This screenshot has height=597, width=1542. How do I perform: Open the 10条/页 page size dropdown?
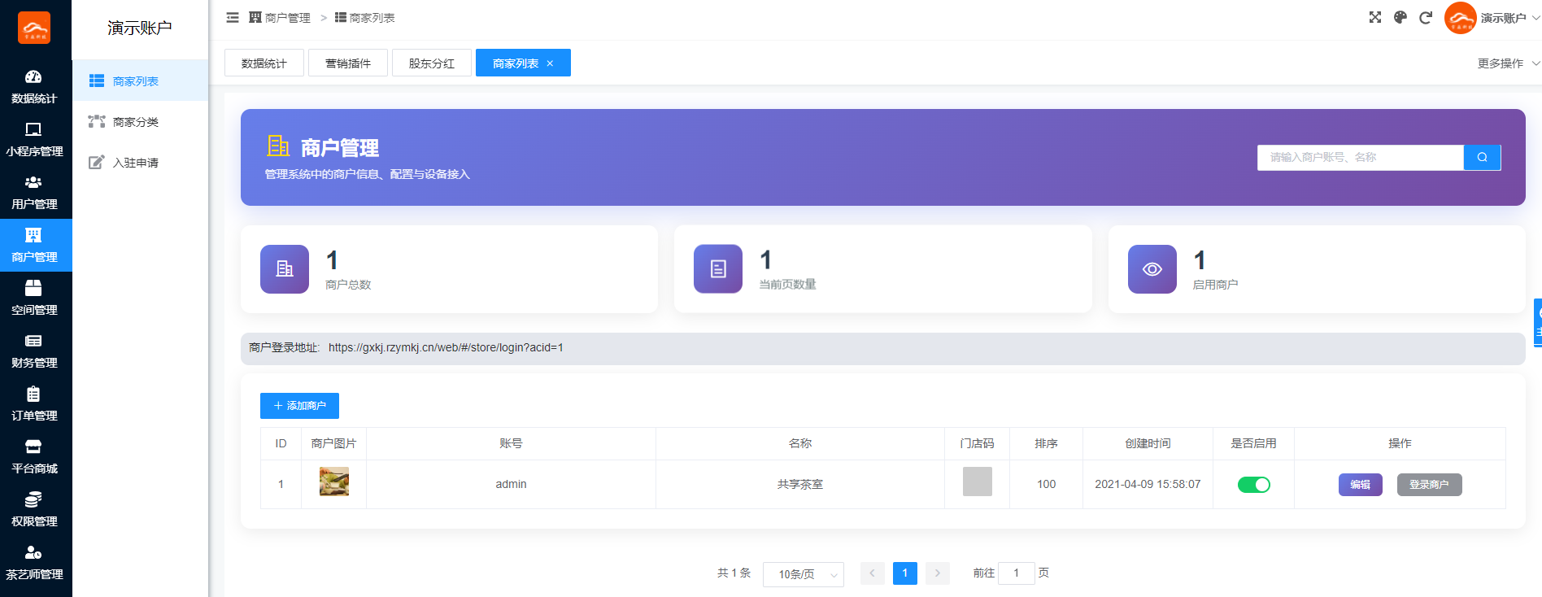[x=803, y=574]
